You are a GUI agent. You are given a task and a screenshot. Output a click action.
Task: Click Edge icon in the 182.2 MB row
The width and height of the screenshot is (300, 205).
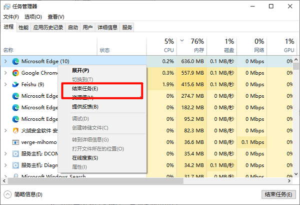click(15, 107)
